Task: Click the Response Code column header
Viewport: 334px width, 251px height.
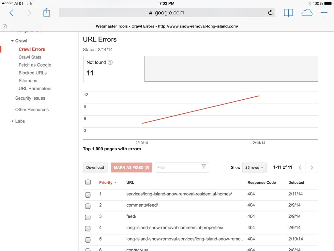Action: coord(262,182)
